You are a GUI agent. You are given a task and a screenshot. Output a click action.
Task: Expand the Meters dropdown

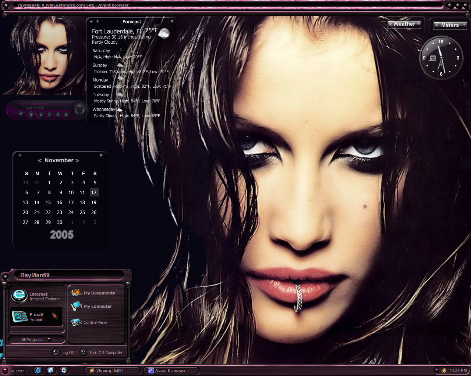[x=450, y=25]
